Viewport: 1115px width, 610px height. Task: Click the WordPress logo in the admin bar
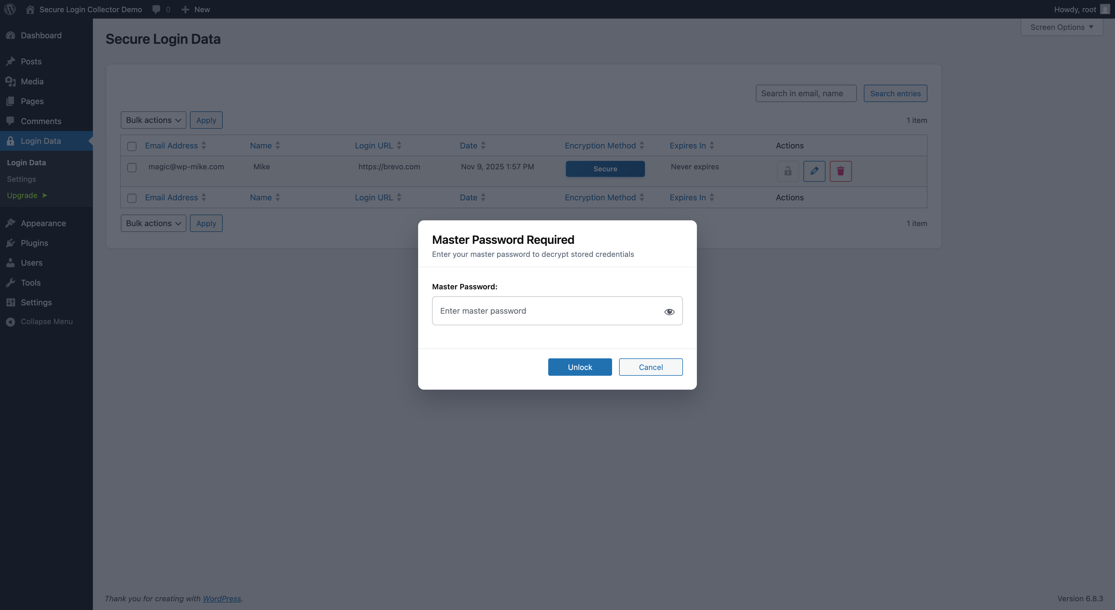10,9
